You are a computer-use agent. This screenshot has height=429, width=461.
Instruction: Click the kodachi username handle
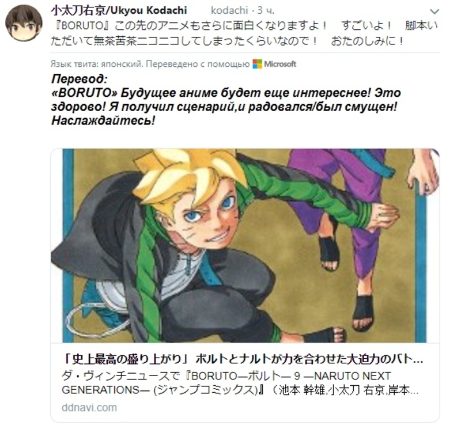pyautogui.click(x=229, y=10)
